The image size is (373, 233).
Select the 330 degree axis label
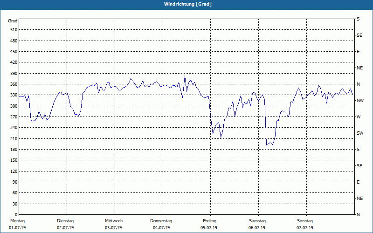click(x=14, y=95)
